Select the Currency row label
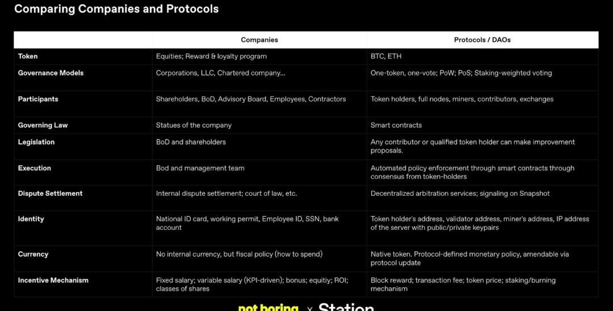This screenshot has height=311, width=613. point(33,254)
